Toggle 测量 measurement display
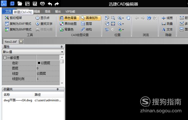Screen dimensions: 188x120 tap(167, 24)
